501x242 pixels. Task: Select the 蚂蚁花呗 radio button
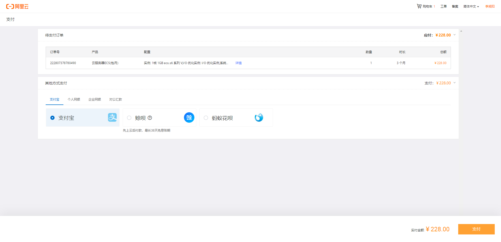tap(206, 118)
